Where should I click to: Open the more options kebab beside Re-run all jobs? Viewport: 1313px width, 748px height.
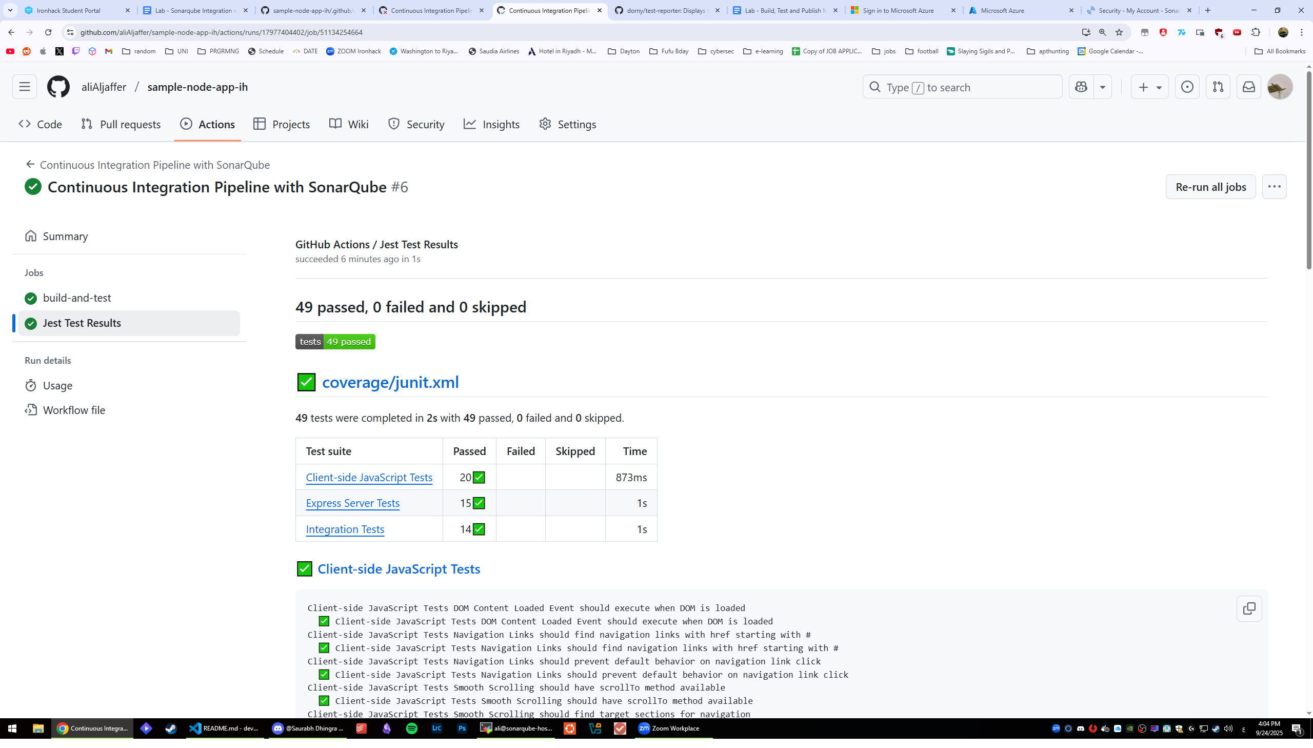[x=1275, y=186]
